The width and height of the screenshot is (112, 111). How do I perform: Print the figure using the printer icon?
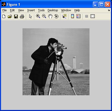coord(22,16)
